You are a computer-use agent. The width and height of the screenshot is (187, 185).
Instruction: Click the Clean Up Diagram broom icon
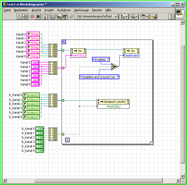pyautogui.click(x=154, y=16)
